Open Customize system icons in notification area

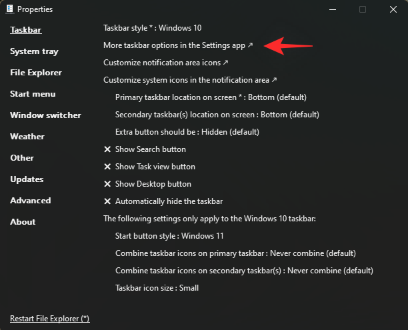(190, 80)
